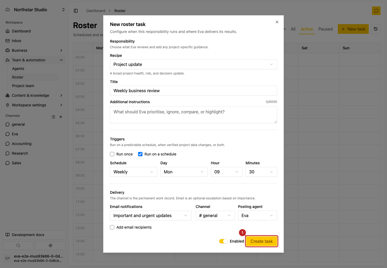Toggle the Enabled switch off
The height and width of the screenshot is (268, 387).
pyautogui.click(x=223, y=241)
